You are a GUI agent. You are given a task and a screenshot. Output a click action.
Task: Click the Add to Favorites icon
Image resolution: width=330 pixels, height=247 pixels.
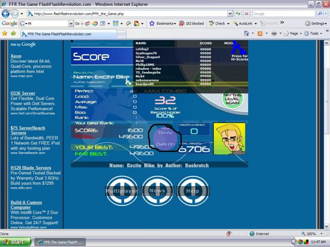[14, 33]
